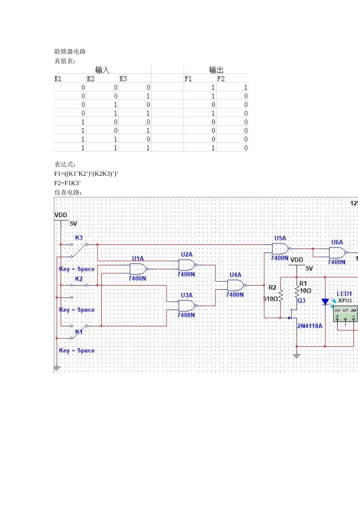The image size is (358, 507).
Task: Click the F2 value 1 in the first truth table row
Action: 246,88
